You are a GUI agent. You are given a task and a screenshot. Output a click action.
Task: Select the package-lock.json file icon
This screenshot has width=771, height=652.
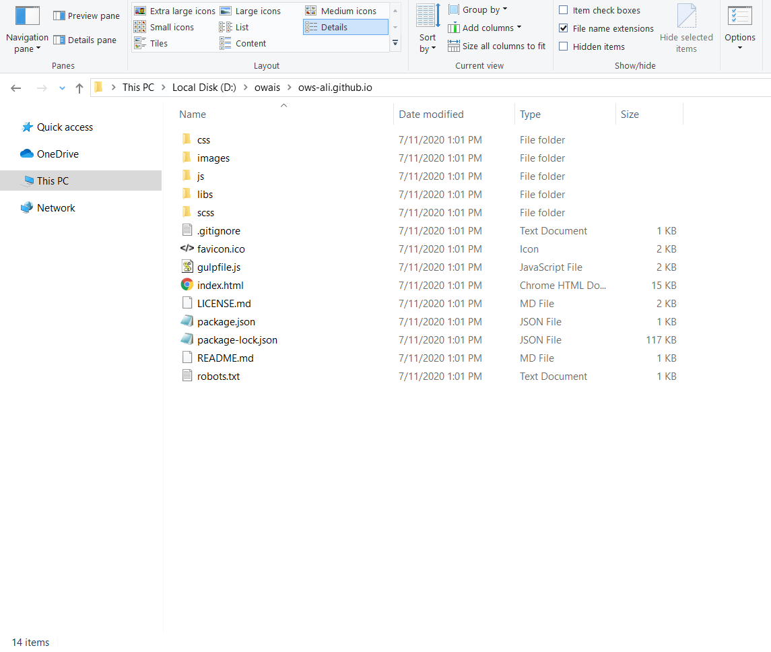click(187, 339)
